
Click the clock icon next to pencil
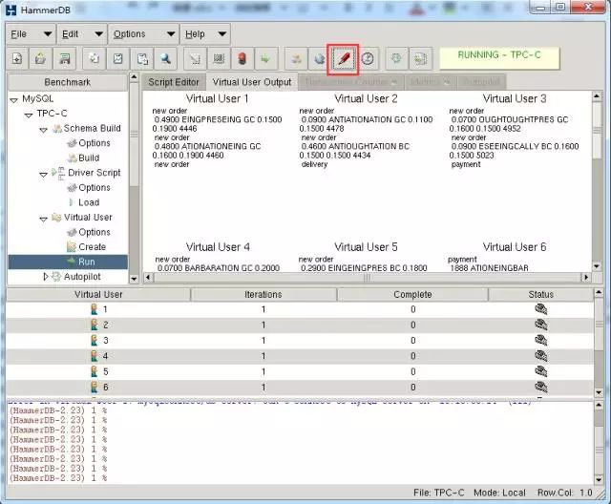tap(368, 58)
